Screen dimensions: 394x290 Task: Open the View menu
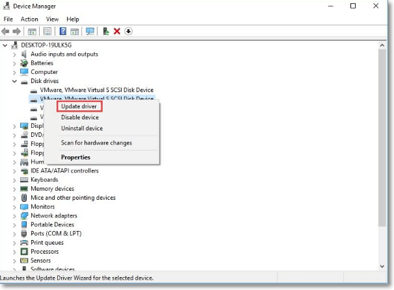(x=52, y=19)
